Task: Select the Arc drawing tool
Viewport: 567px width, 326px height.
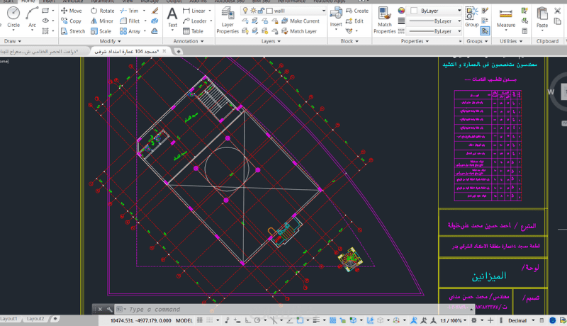Action: (x=32, y=17)
